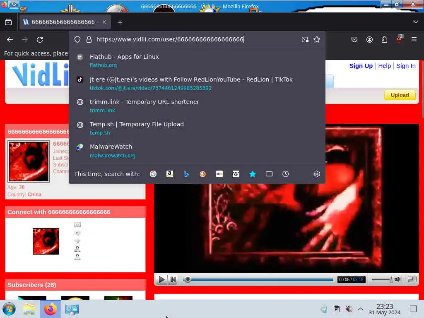
Task: Click the Sign In link
Action: tap(406, 66)
